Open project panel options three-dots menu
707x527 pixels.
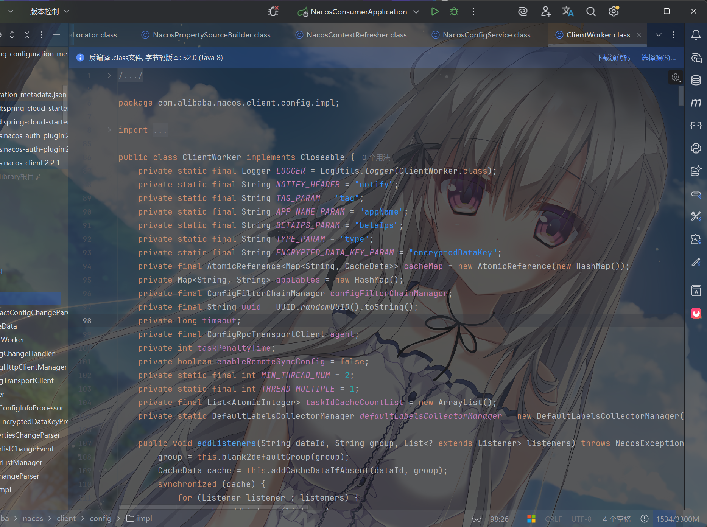click(x=42, y=35)
